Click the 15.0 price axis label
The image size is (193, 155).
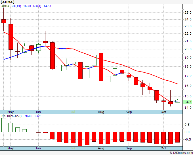pyautogui.click(x=188, y=96)
